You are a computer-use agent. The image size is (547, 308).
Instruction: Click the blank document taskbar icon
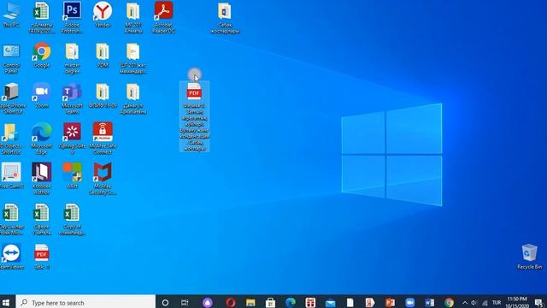pyautogui.click(x=350, y=302)
